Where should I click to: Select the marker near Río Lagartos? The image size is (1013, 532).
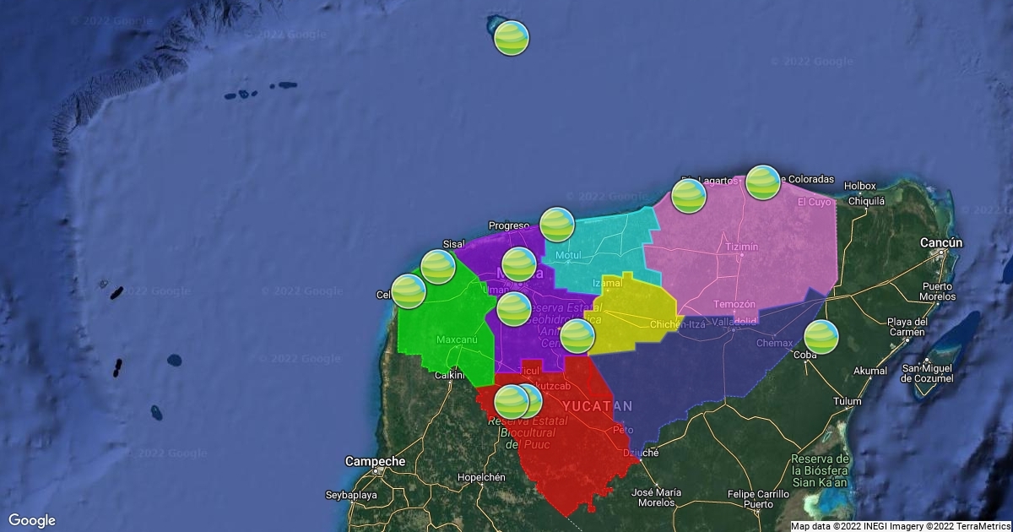point(689,196)
